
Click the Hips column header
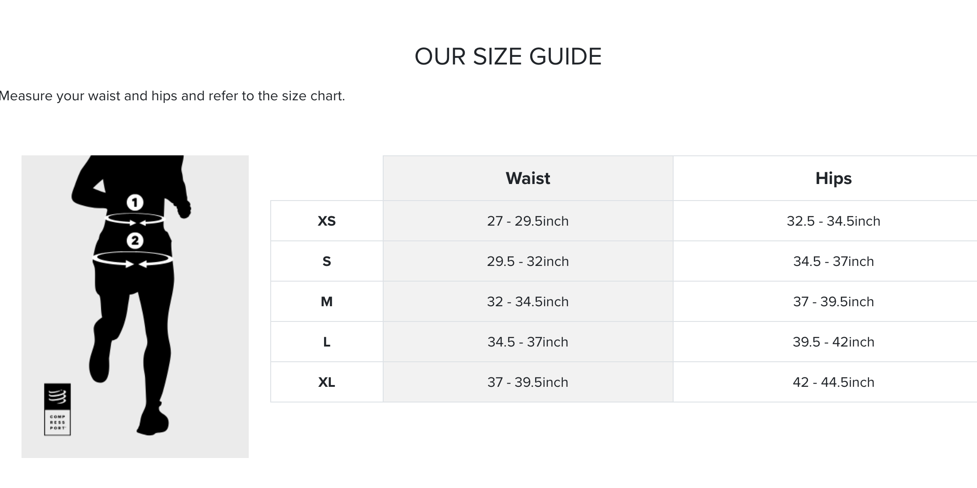pos(833,178)
